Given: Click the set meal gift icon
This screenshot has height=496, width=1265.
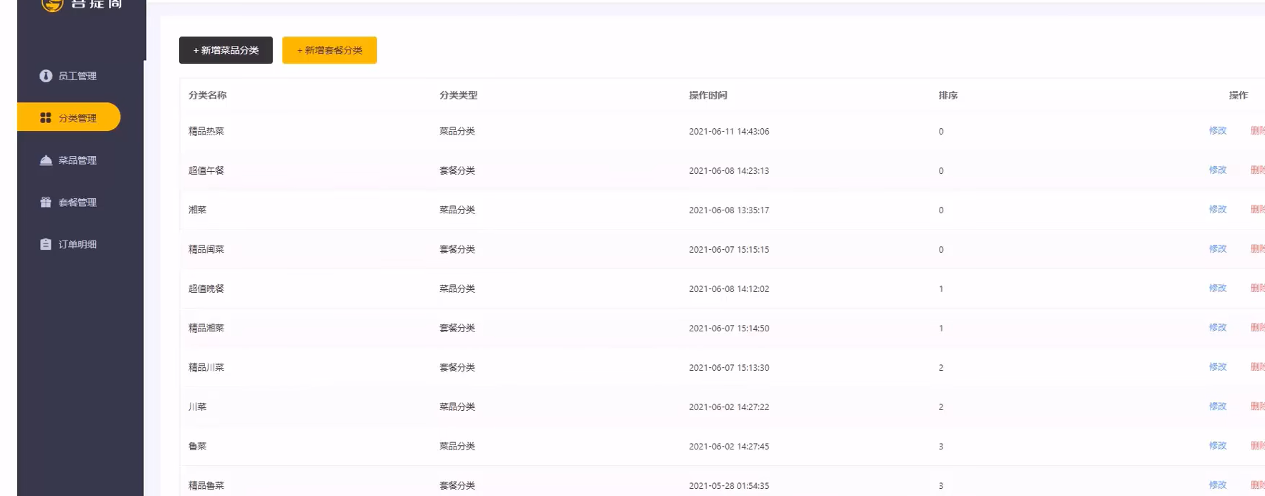Looking at the screenshot, I should coord(46,203).
